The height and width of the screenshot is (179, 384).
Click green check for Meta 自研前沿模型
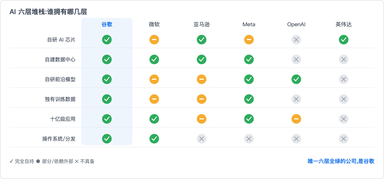[249, 79]
